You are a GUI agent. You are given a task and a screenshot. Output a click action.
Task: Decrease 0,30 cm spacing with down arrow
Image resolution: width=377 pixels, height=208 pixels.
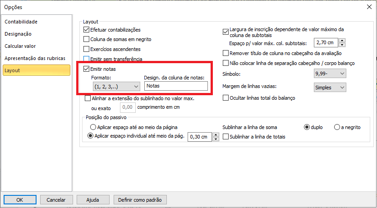pyautogui.click(x=216, y=139)
